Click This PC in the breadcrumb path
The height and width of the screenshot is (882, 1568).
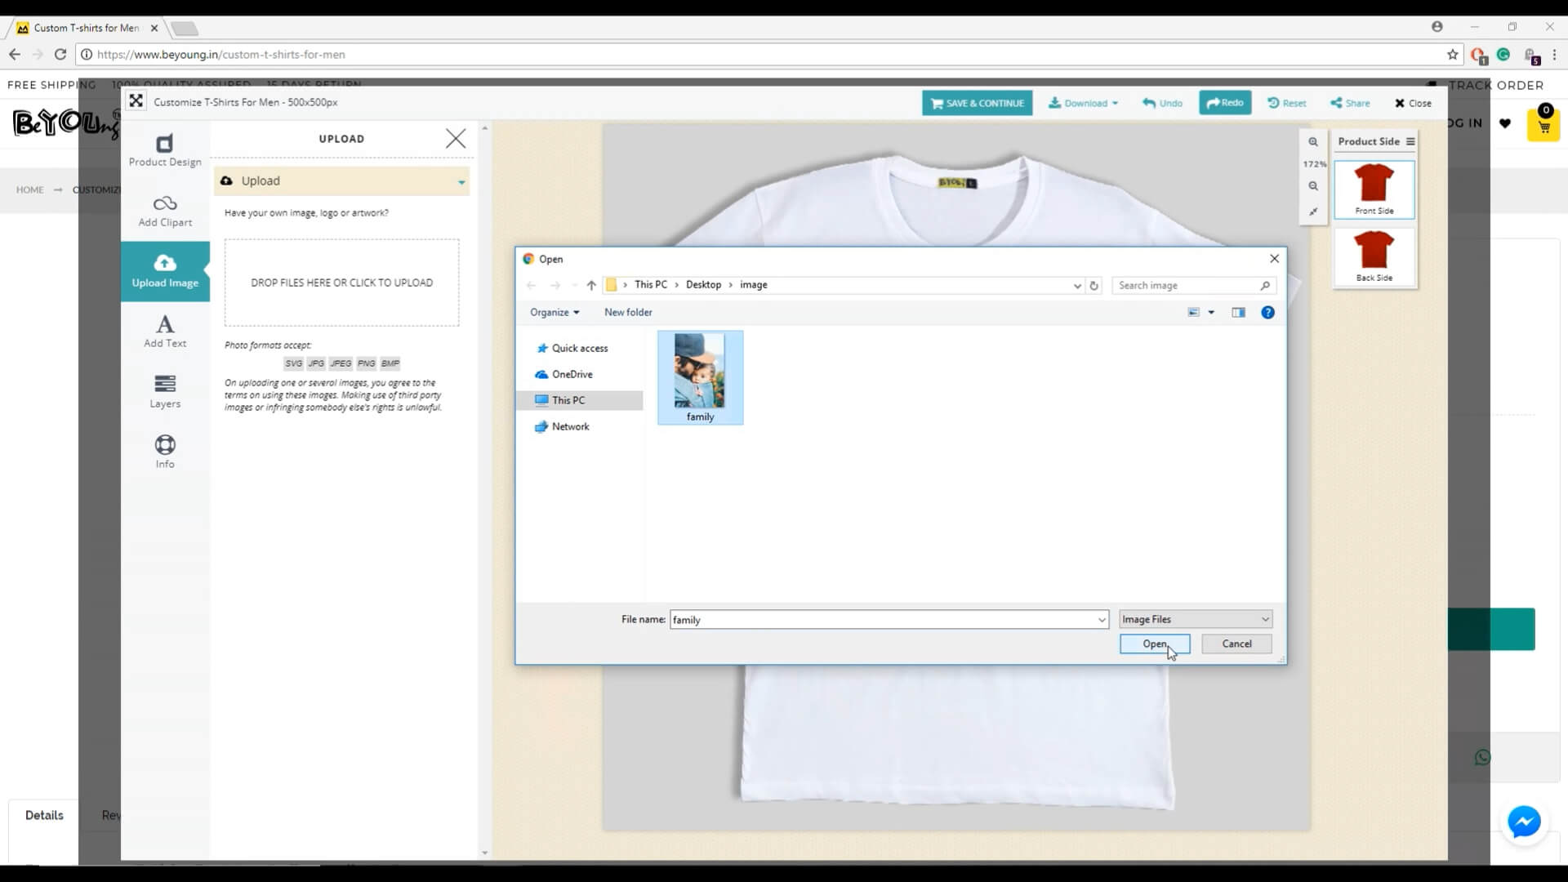651,284
